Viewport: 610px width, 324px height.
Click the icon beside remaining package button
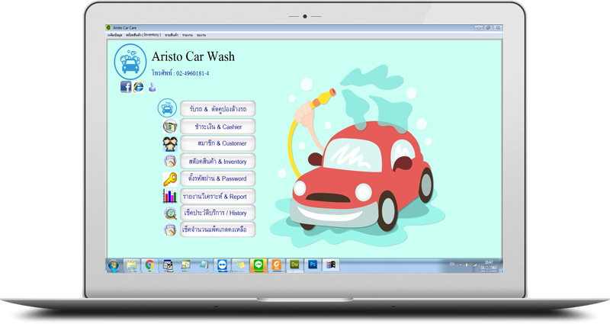pyautogui.click(x=170, y=229)
